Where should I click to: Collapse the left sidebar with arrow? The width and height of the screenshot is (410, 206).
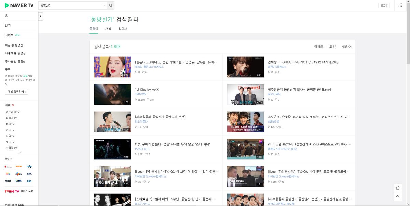[40, 16]
